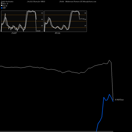Click the 3.92 Close price label
Screen dimensions: 132x132
(x=119, y=100)
